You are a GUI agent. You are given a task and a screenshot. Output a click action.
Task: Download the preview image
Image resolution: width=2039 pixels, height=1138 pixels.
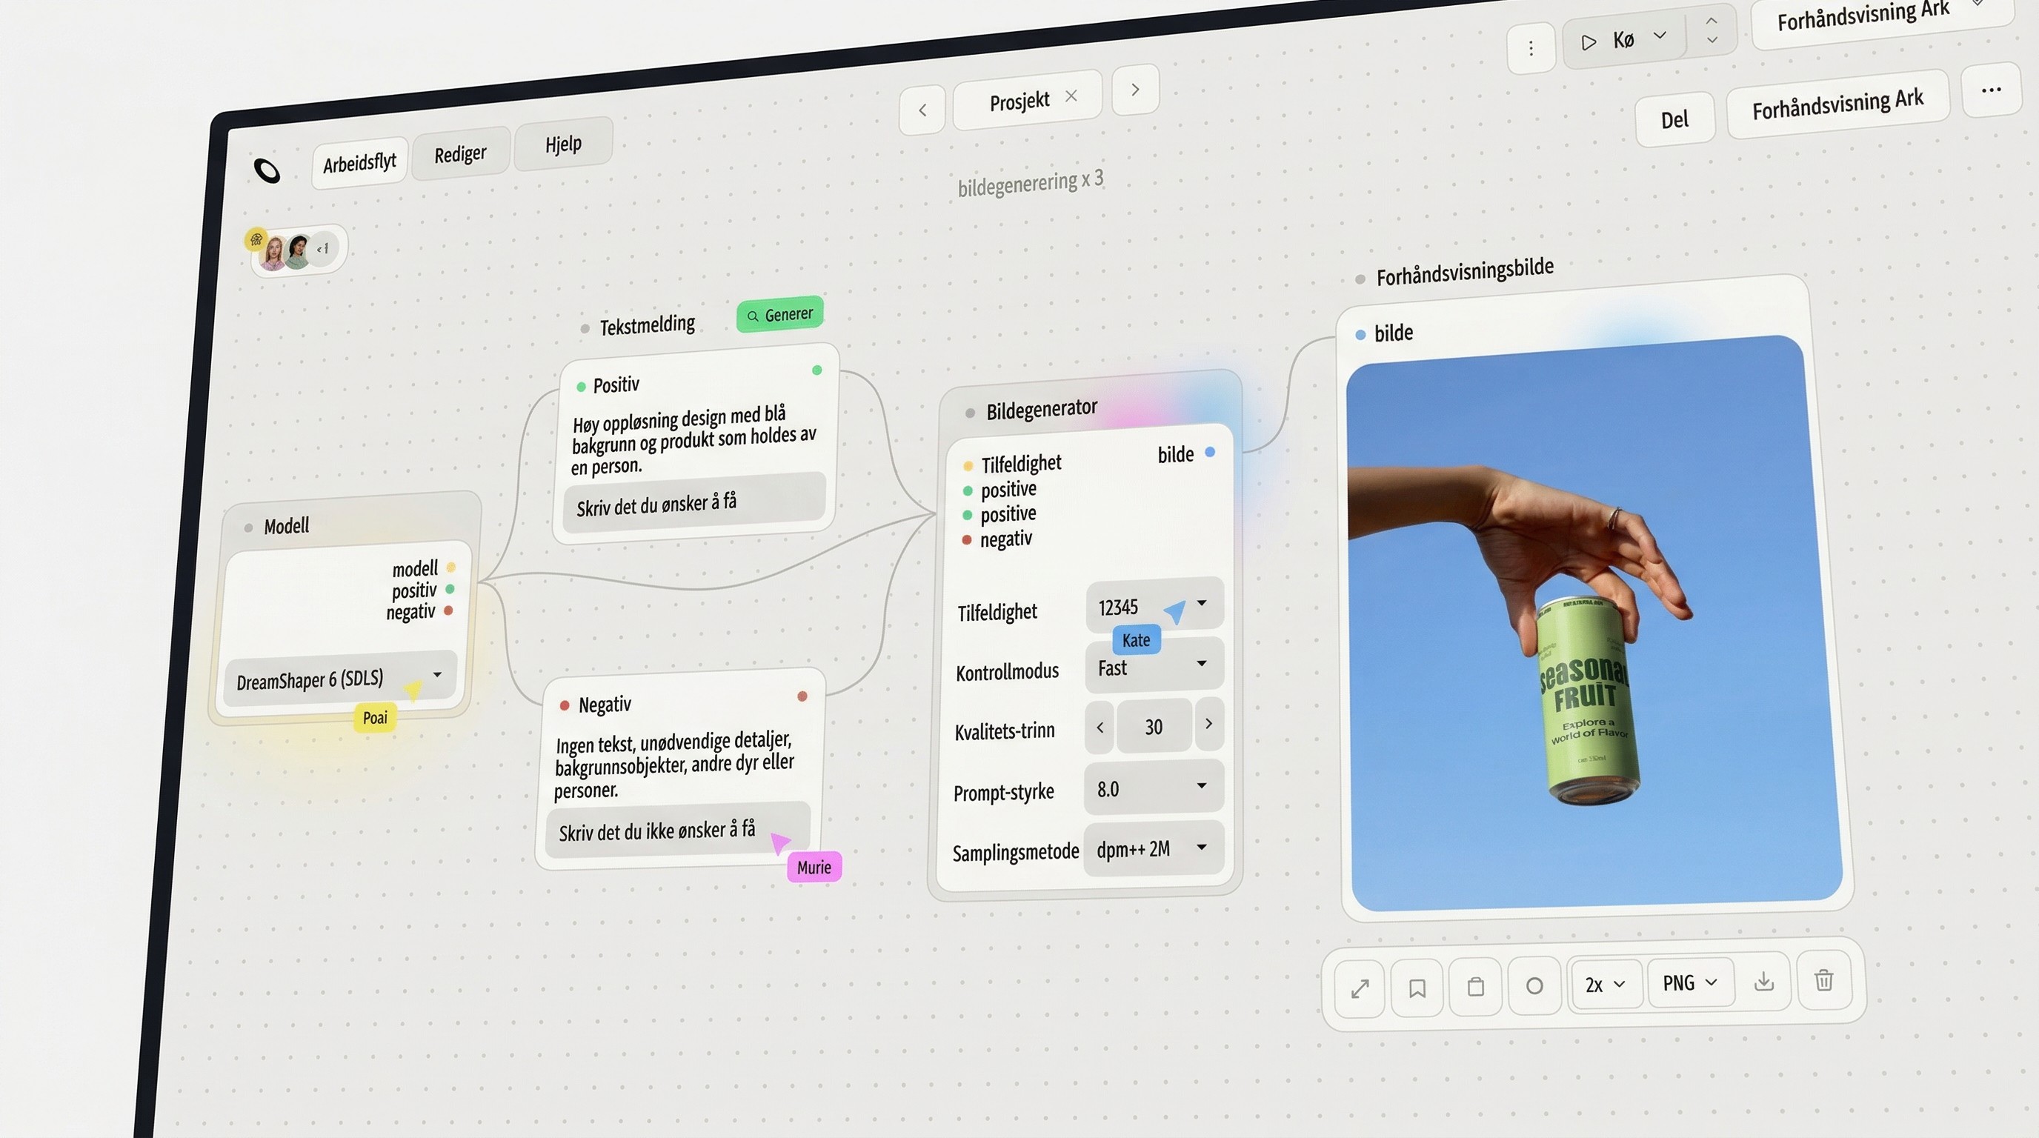click(1763, 982)
